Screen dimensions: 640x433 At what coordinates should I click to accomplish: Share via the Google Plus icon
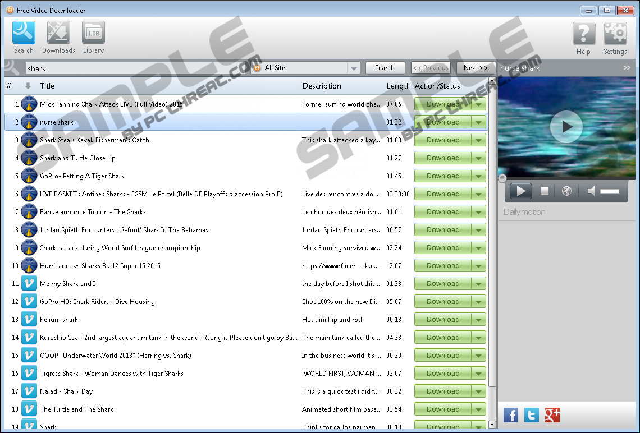[552, 415]
